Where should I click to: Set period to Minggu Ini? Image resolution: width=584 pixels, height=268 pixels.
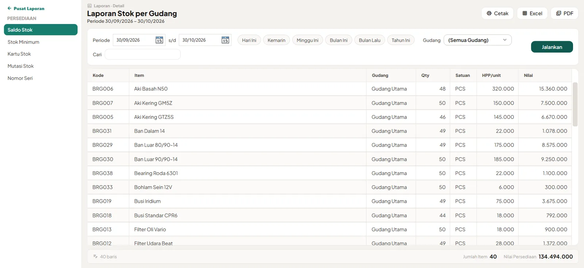click(x=308, y=40)
